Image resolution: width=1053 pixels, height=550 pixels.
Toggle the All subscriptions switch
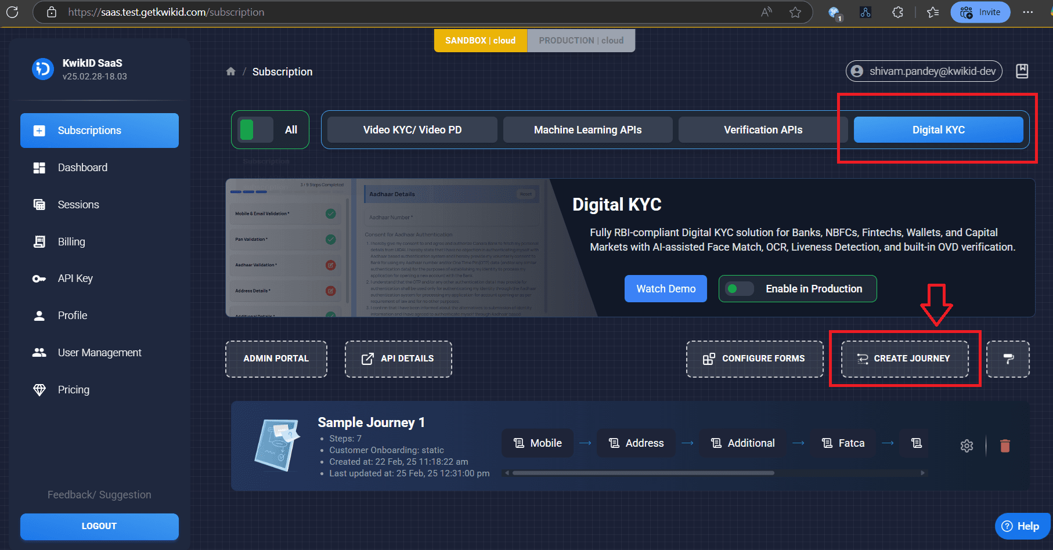(256, 130)
